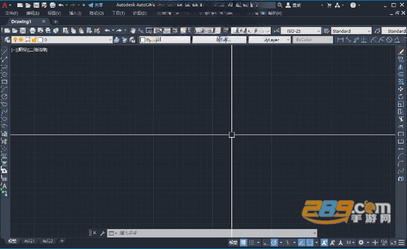
Task: Click the Share paper-plane button
Action: (x=95, y=5)
